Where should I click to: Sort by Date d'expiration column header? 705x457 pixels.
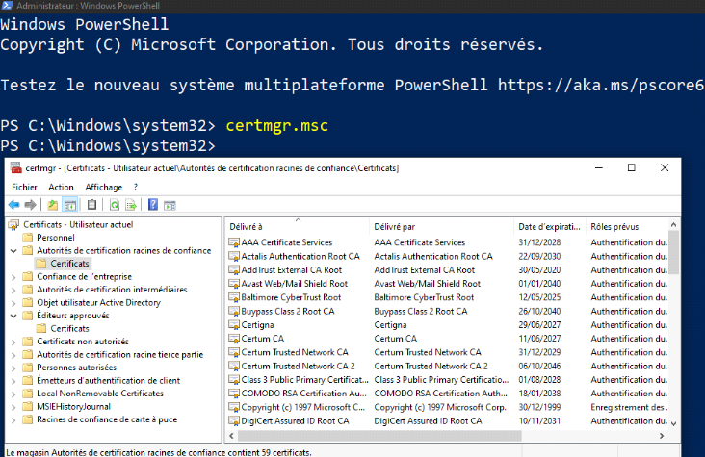pos(546,226)
